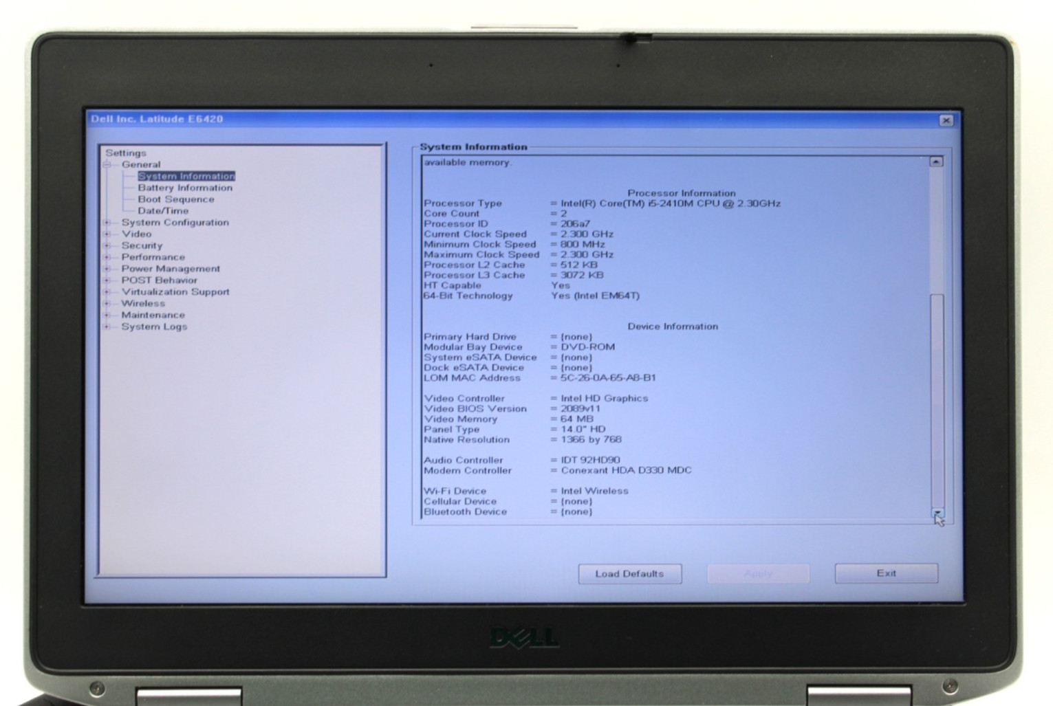
Task: Expand the System Logs node
Action: coord(107,327)
